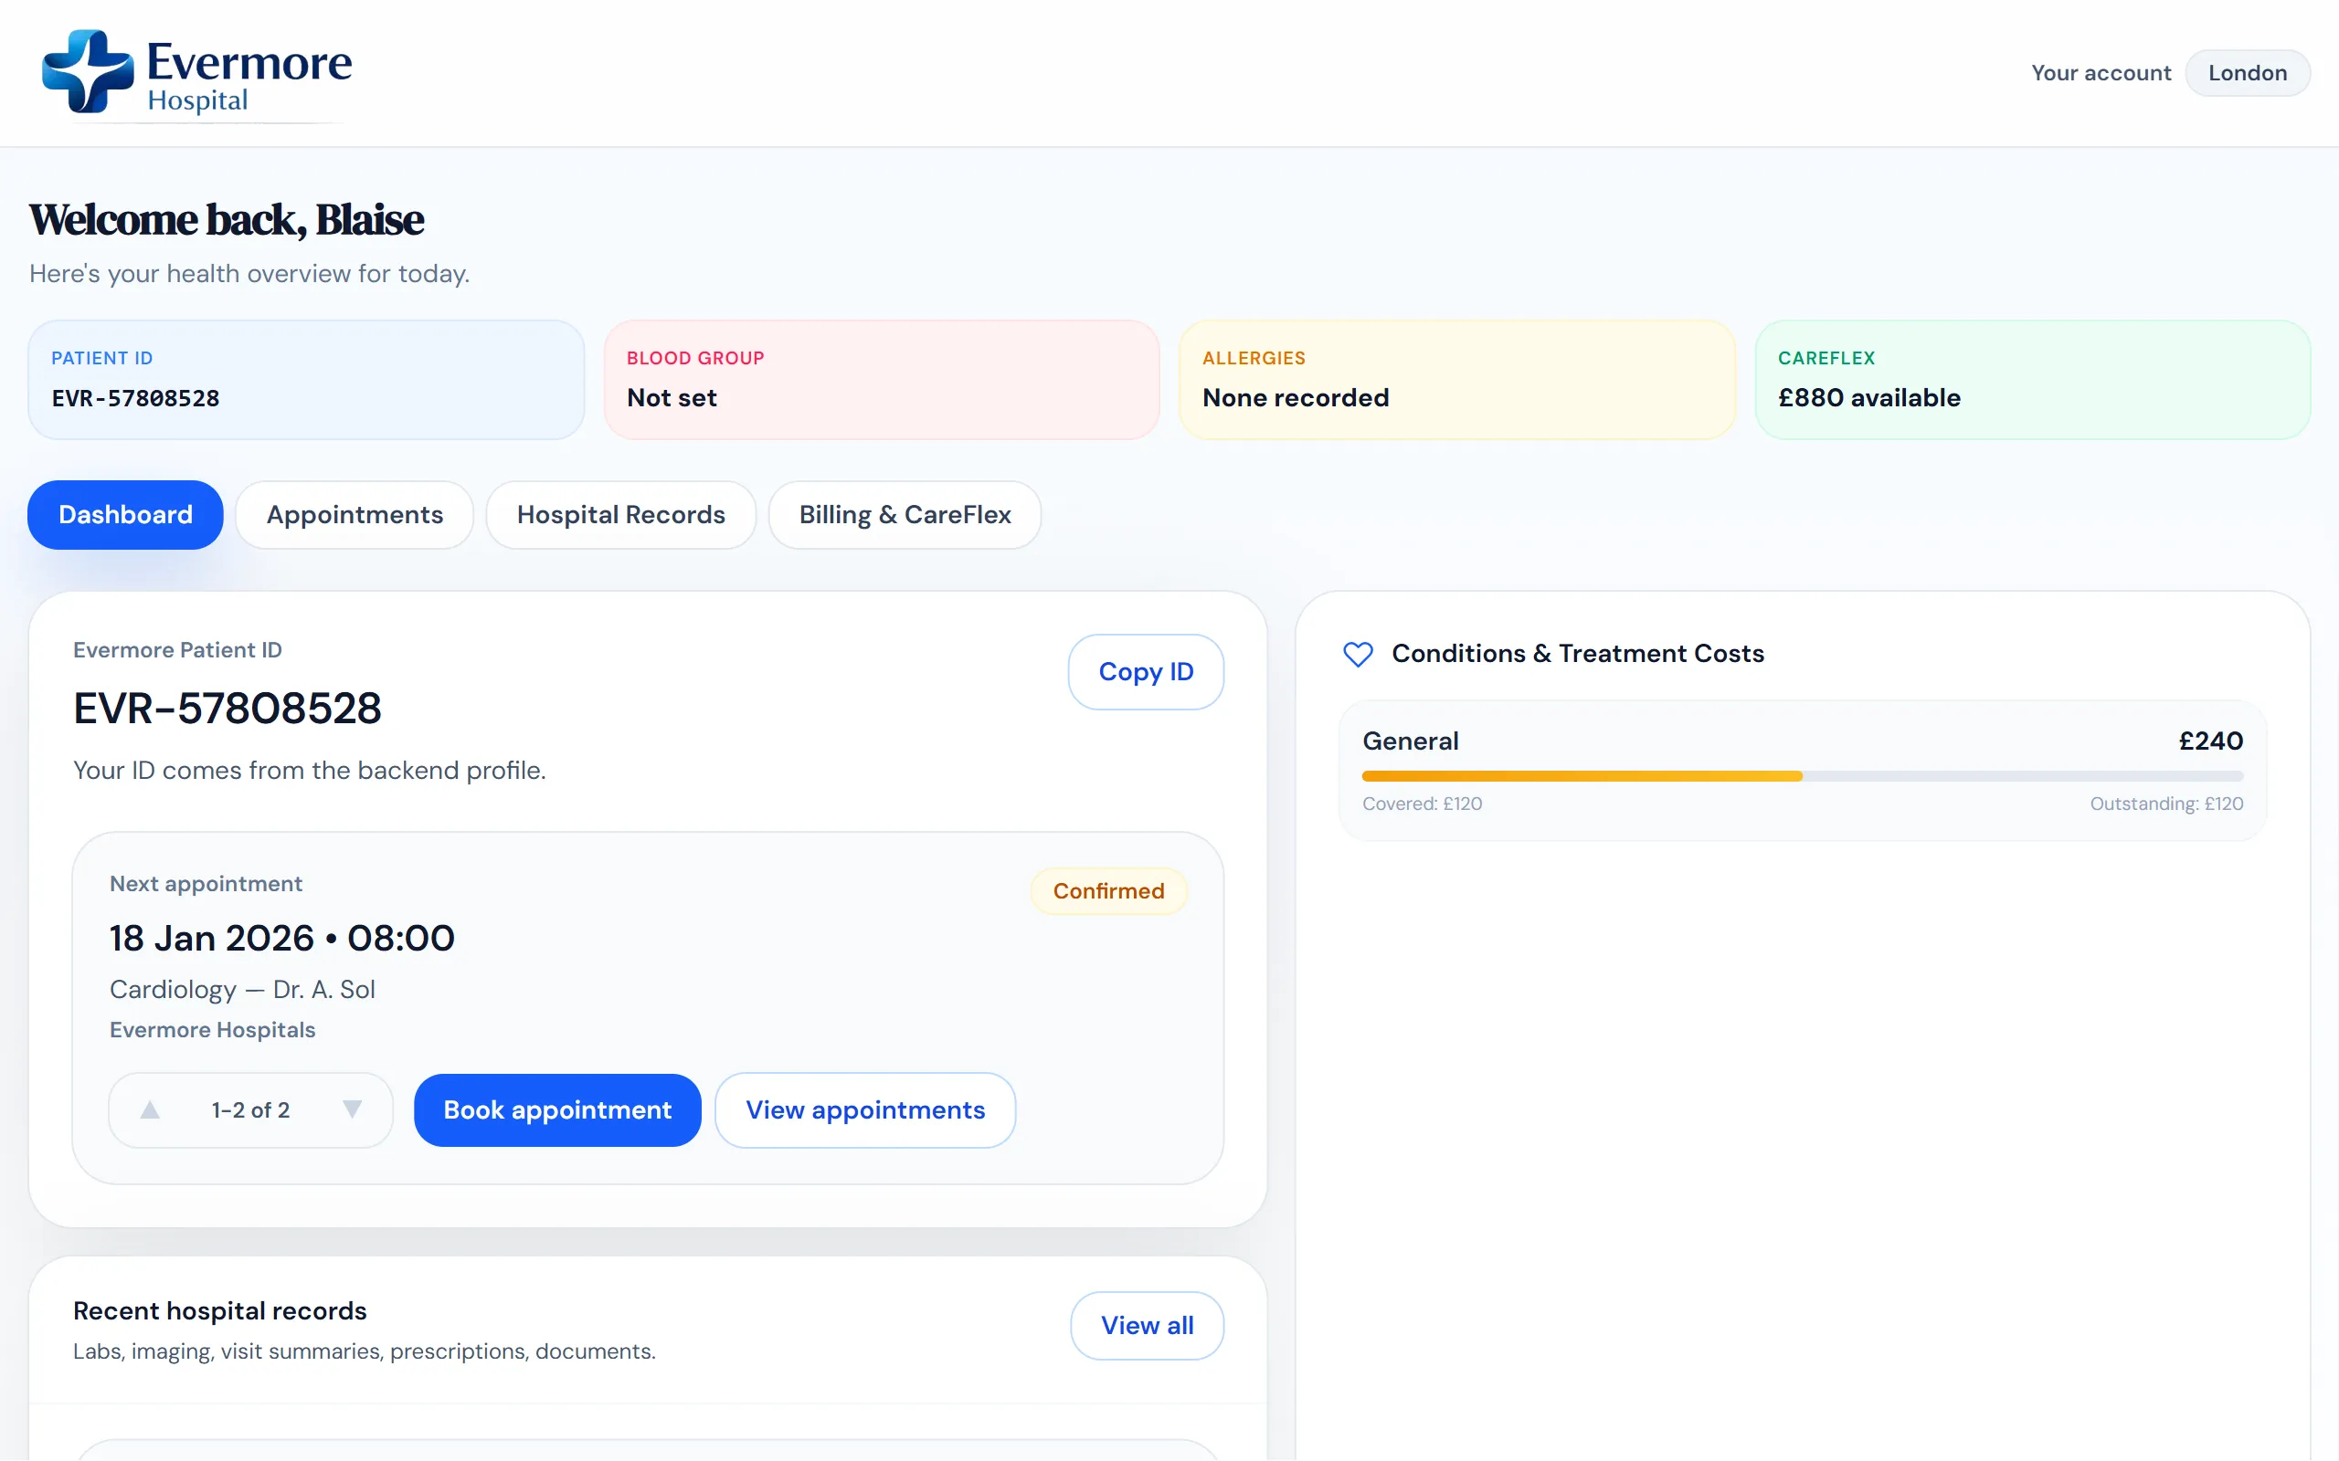Copy the patient ID with Copy ID
The image size is (2339, 1461).
1146,671
